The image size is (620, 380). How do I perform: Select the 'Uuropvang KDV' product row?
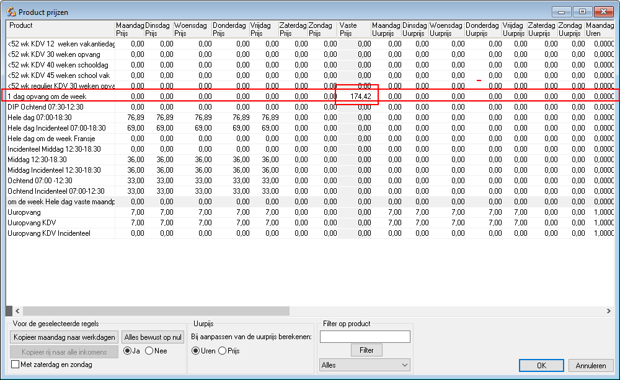coord(60,223)
